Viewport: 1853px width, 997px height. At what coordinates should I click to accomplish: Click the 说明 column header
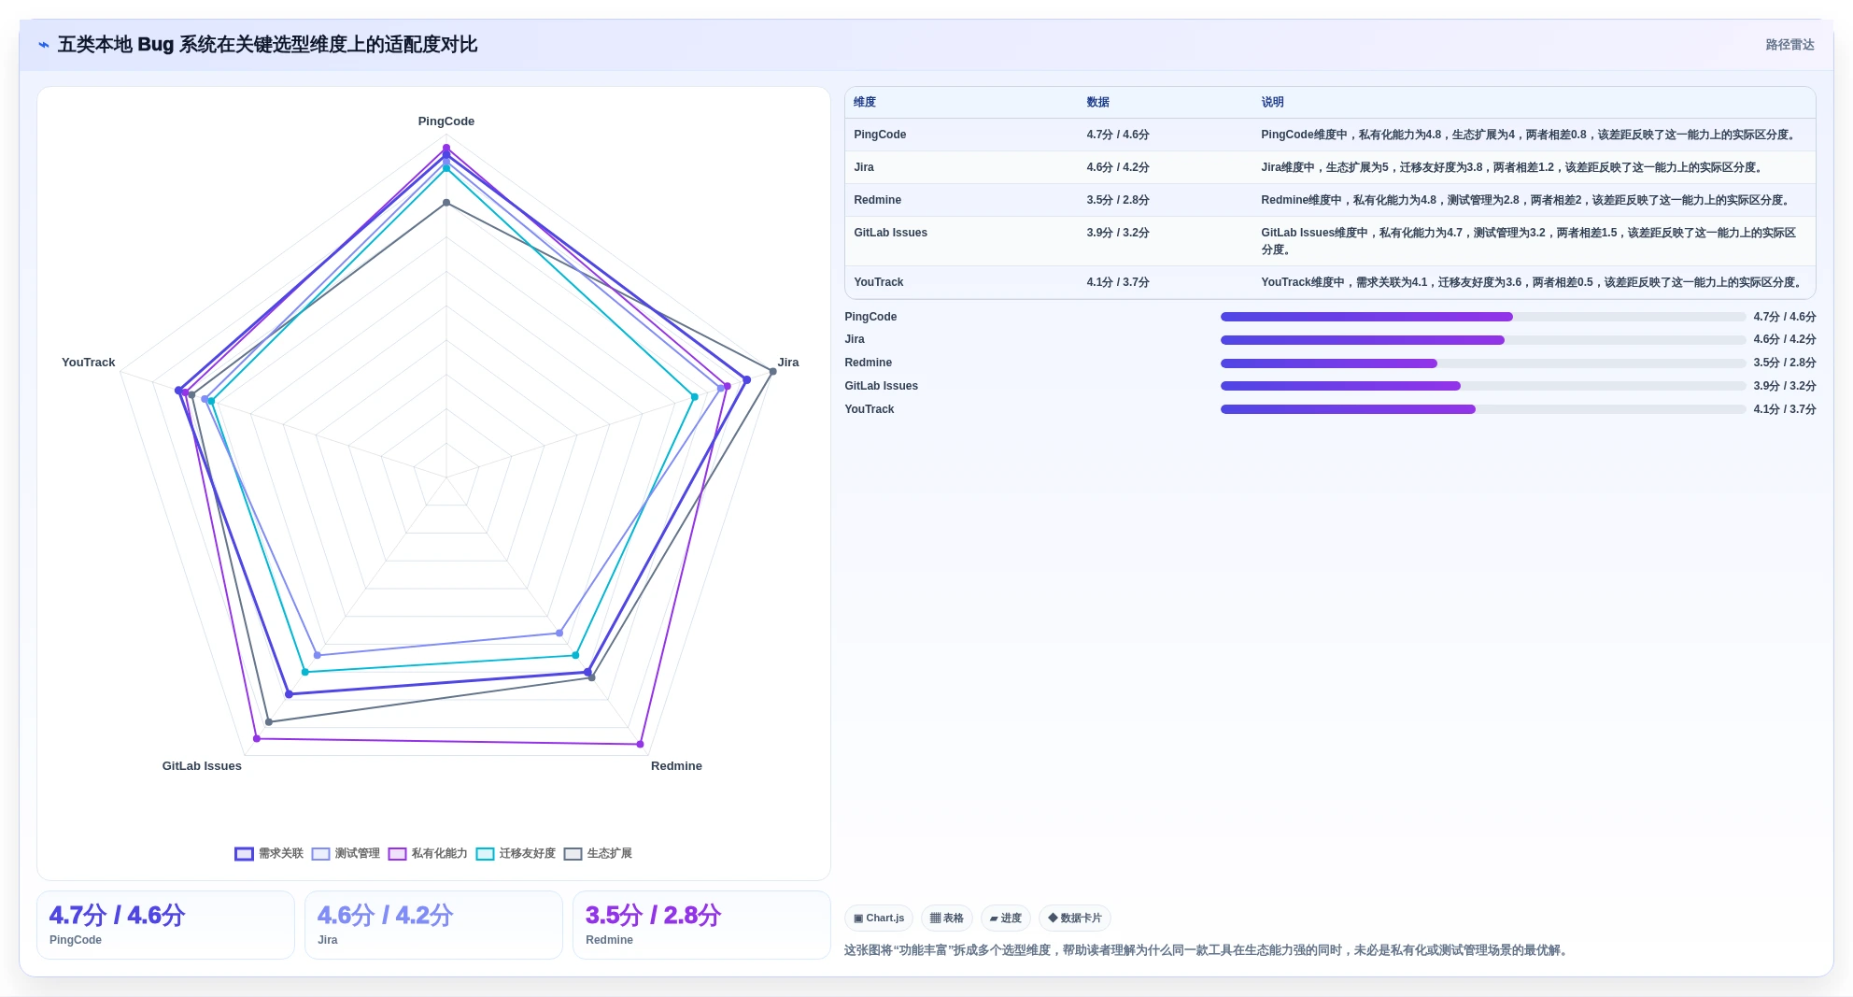point(1272,102)
